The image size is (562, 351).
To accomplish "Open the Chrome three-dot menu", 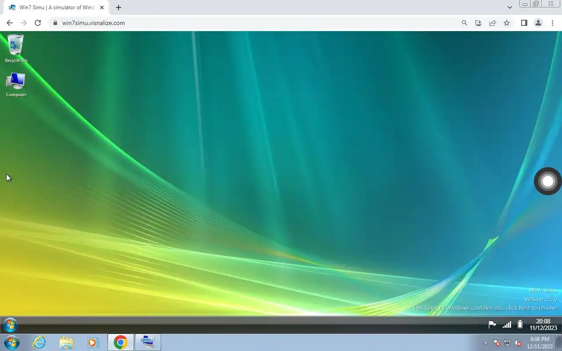I will (x=552, y=23).
